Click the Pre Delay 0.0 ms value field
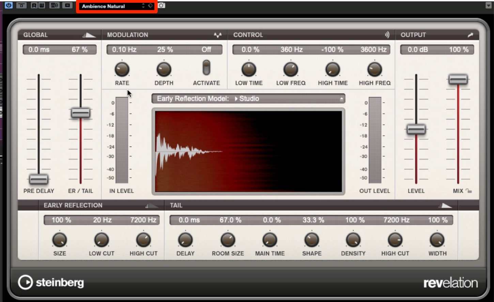Screen dimensions: 494x302 (39, 49)
